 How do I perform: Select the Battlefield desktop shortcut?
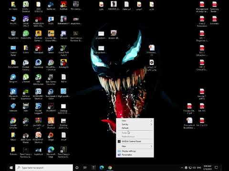tap(63, 20)
